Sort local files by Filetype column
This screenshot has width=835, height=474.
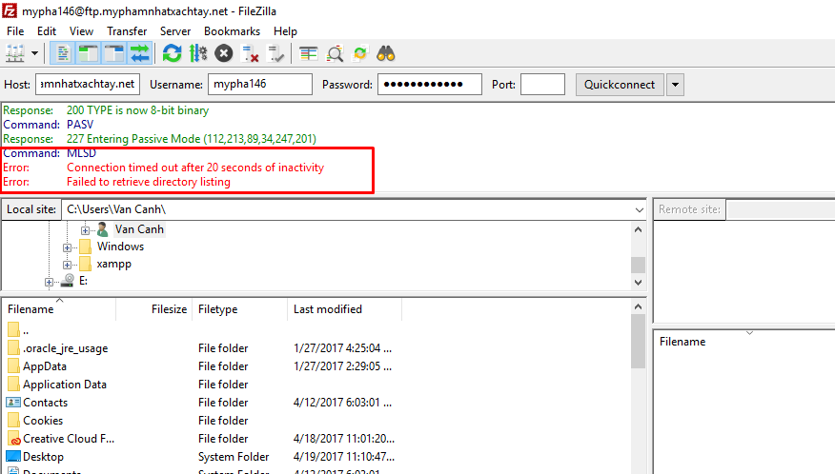pos(239,309)
